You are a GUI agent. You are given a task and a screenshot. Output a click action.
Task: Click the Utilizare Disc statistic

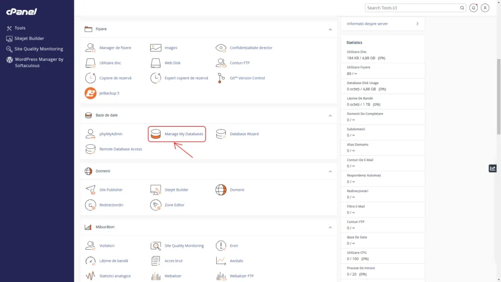(383, 55)
